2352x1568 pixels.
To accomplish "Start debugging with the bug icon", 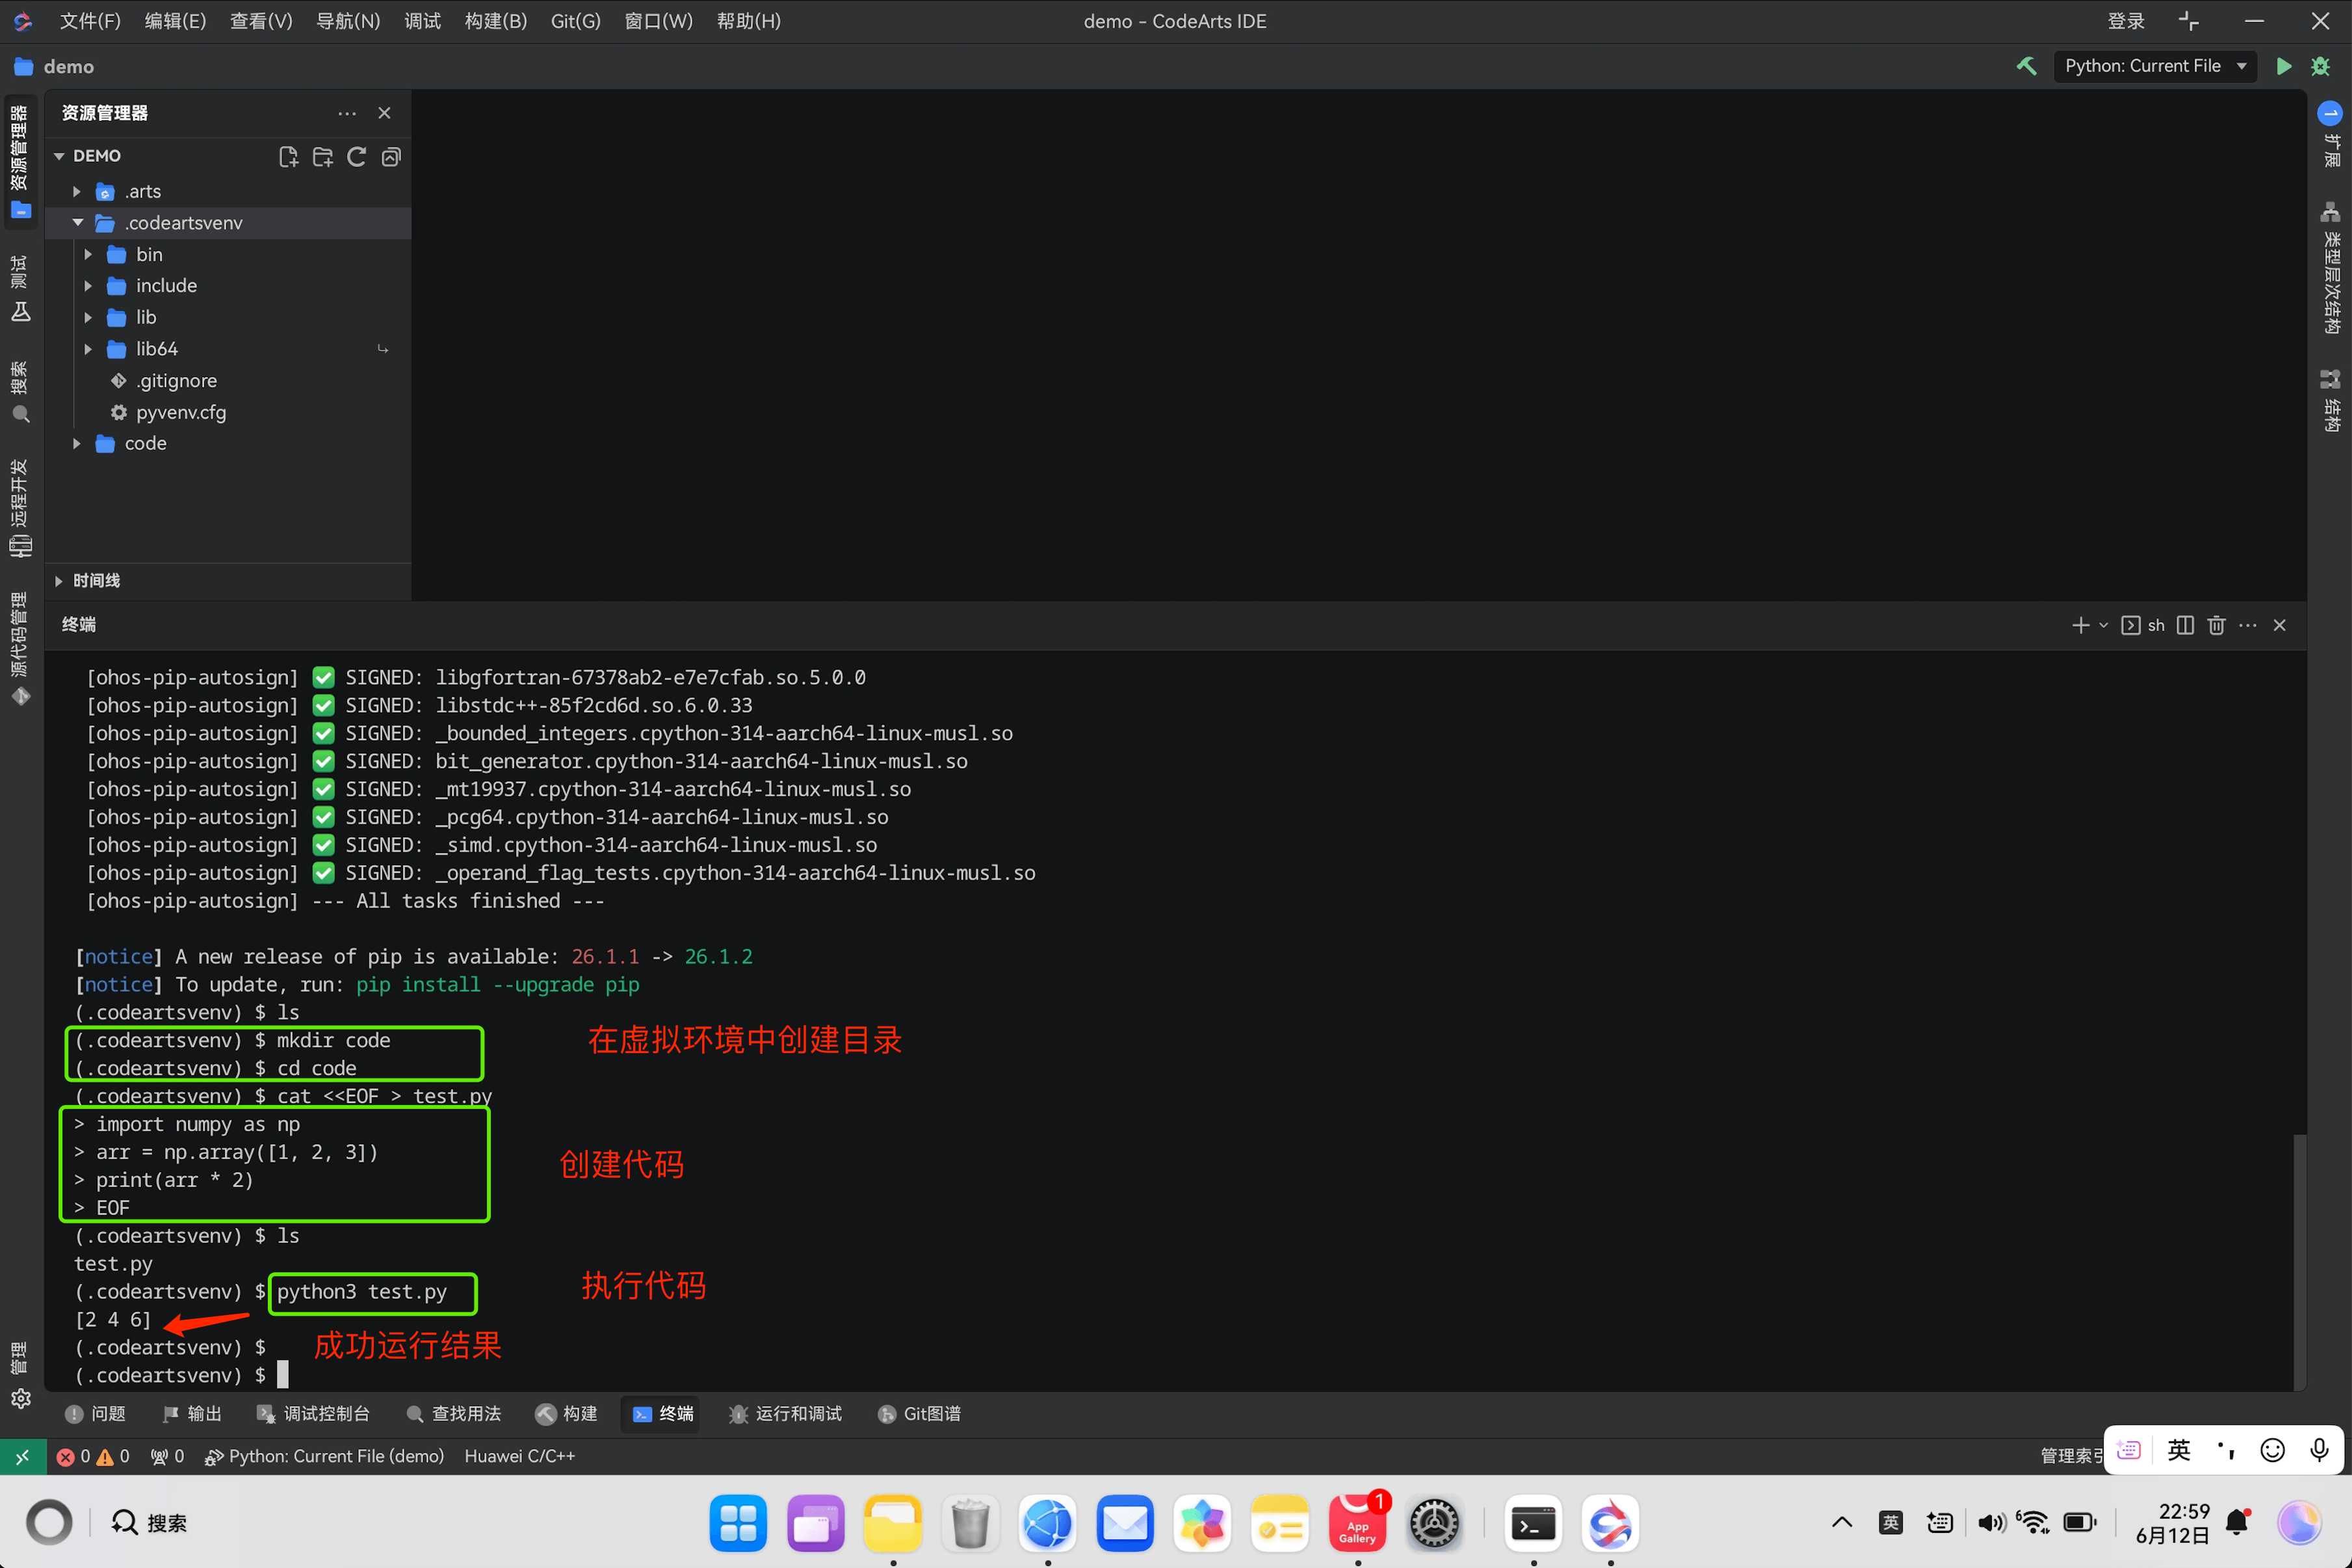I will click(x=2321, y=66).
